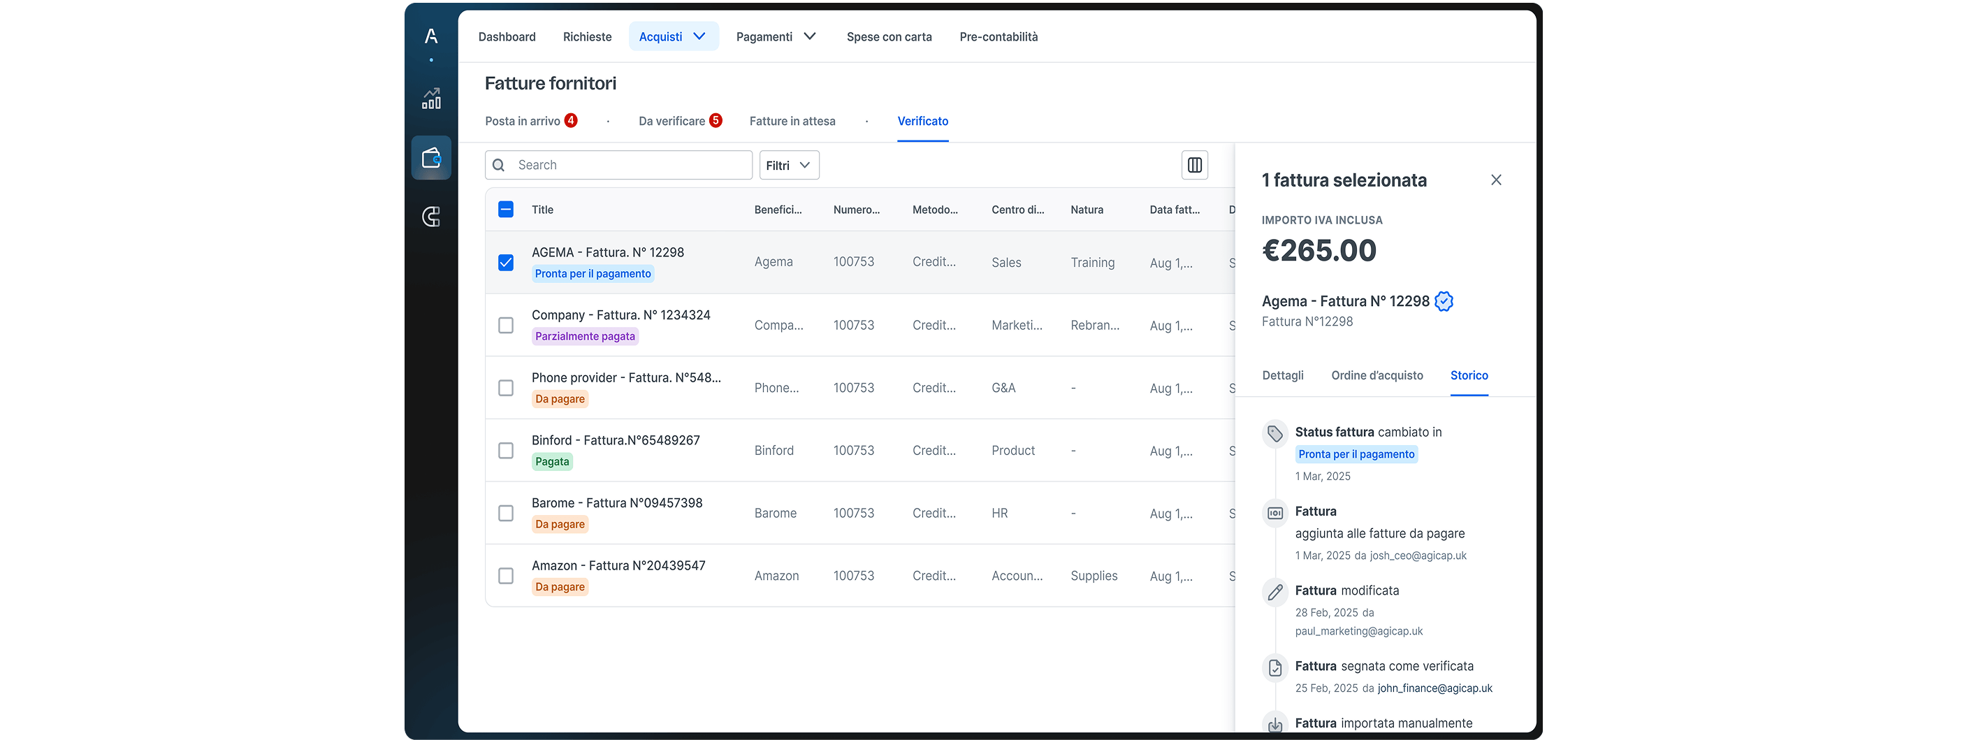Image resolution: width=1983 pixels, height=740 pixels.
Task: Click Pronta per il pagamento badge in Storico
Action: [1356, 454]
